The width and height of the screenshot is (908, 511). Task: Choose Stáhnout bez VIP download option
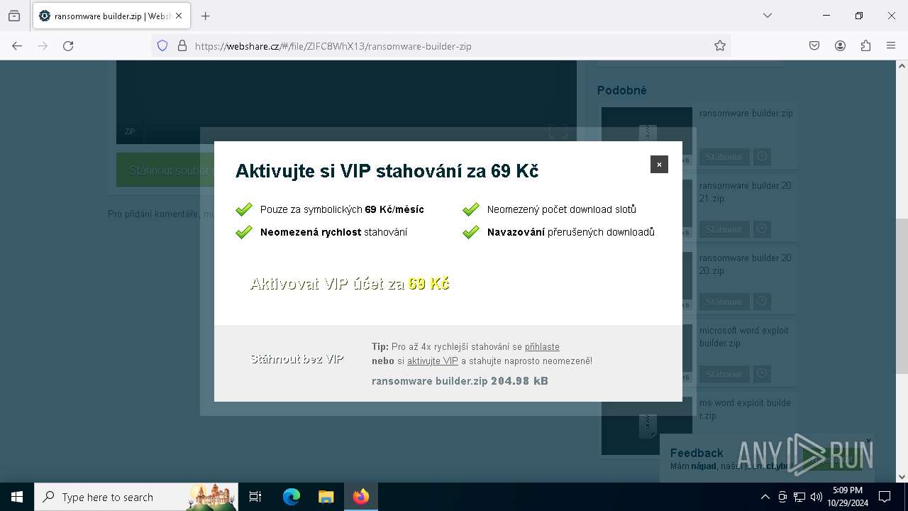[x=297, y=359]
